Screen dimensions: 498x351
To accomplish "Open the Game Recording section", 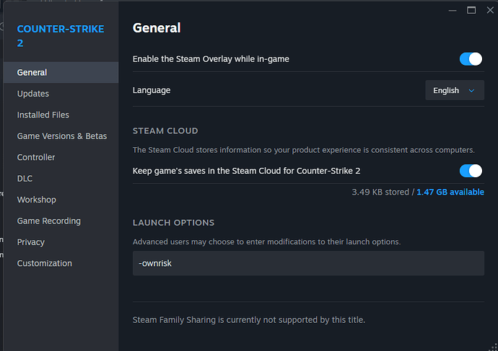I will [49, 221].
